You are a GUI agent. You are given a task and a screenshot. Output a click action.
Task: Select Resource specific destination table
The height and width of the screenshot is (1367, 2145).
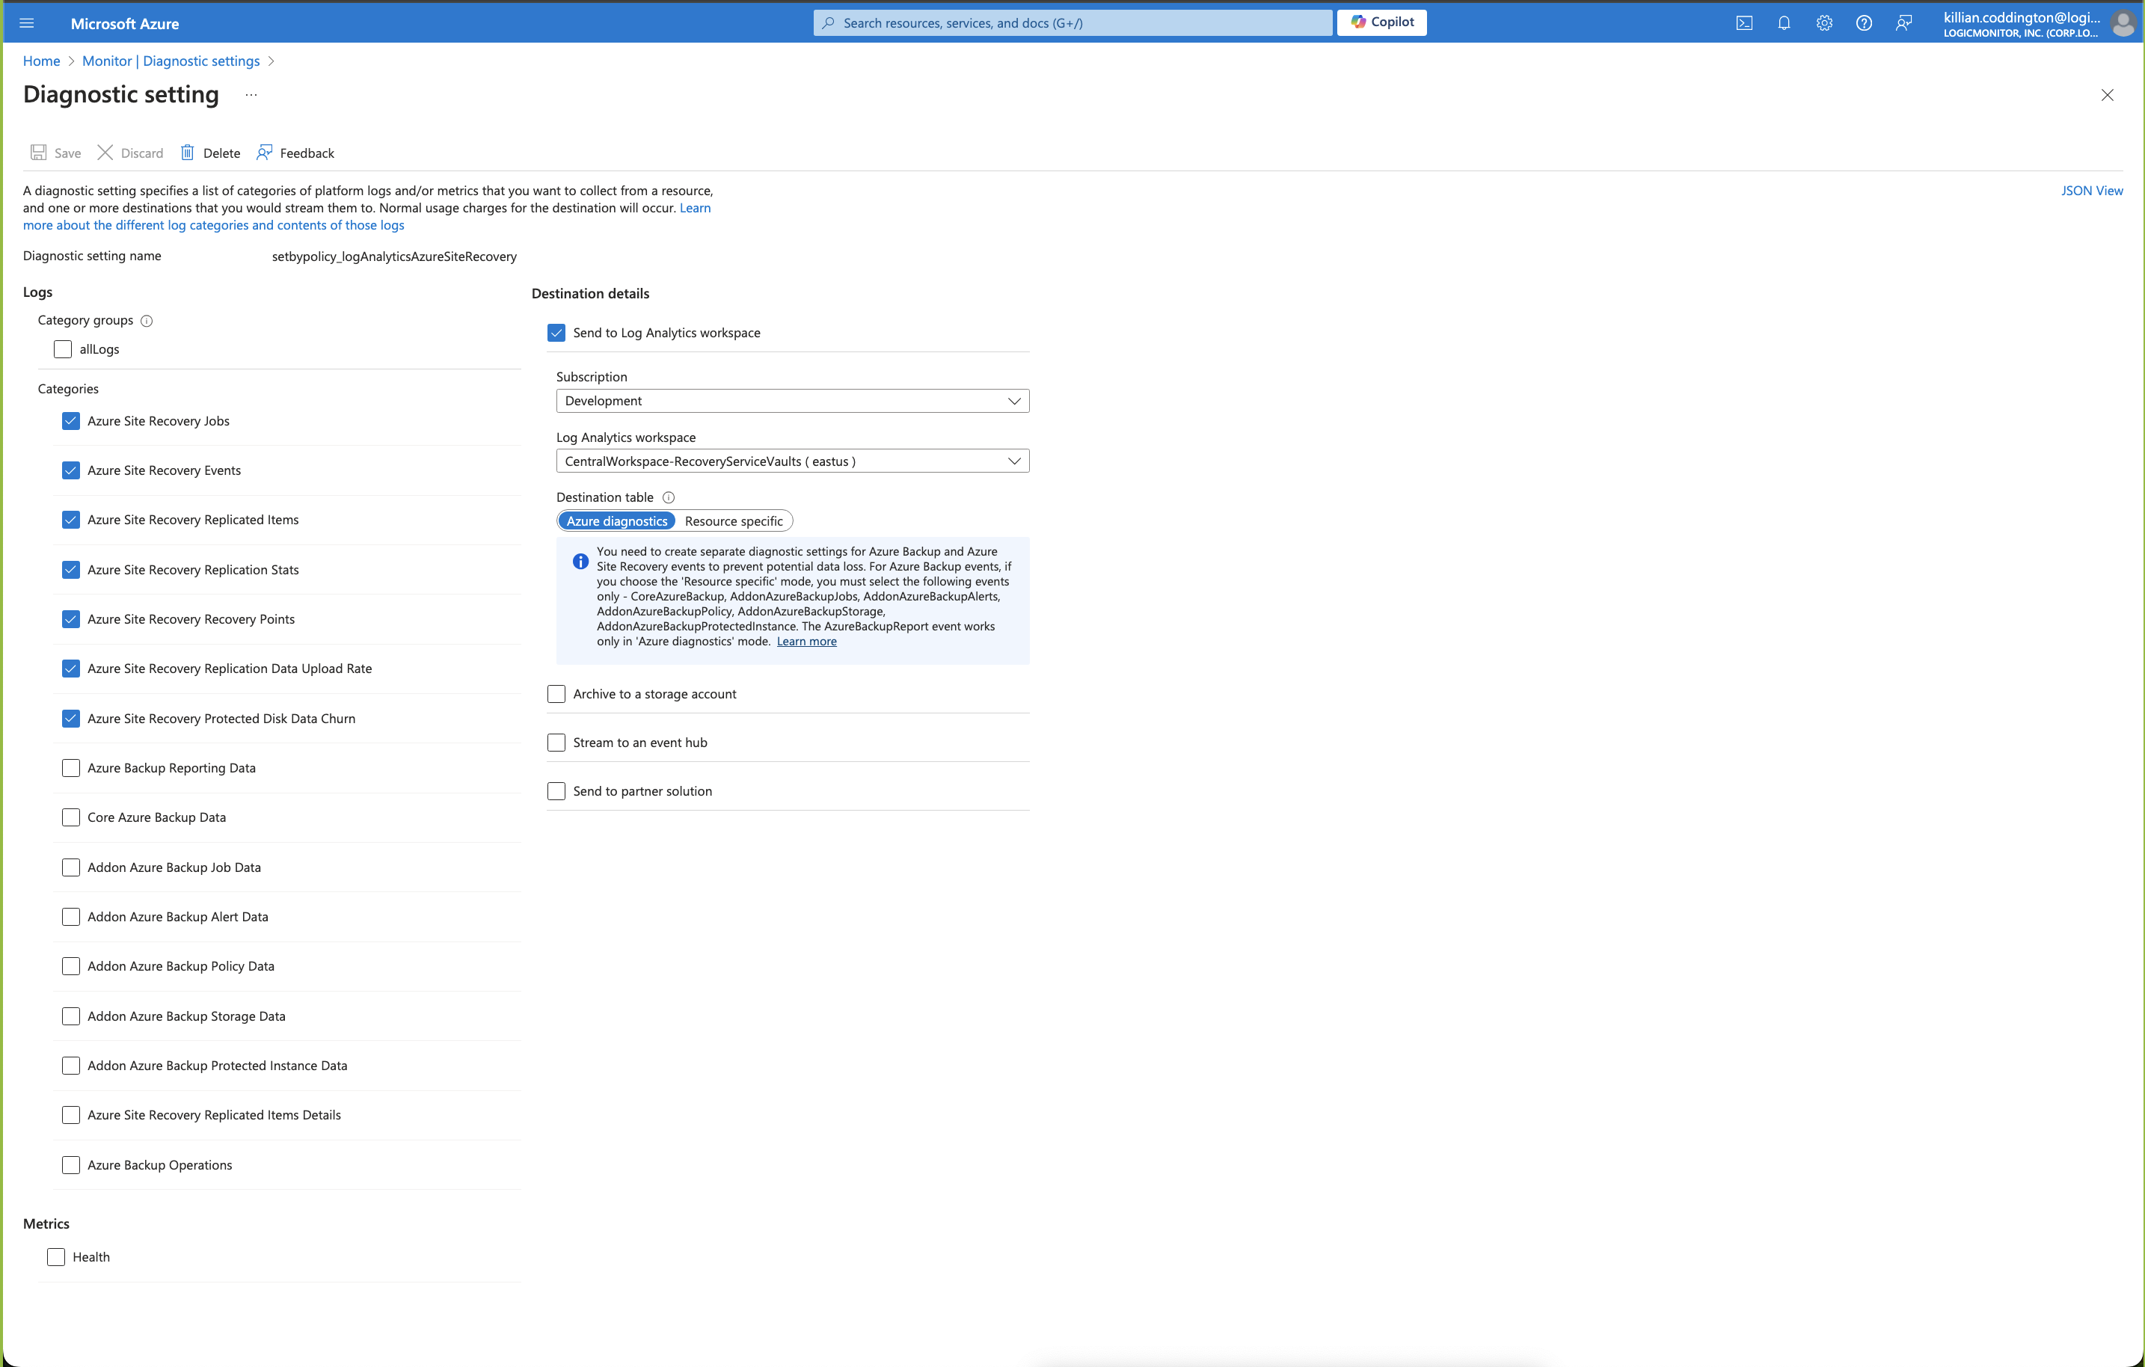733,521
